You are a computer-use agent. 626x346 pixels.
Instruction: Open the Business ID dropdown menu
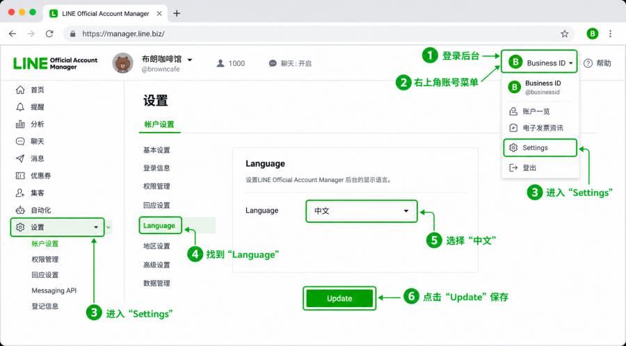pyautogui.click(x=539, y=61)
